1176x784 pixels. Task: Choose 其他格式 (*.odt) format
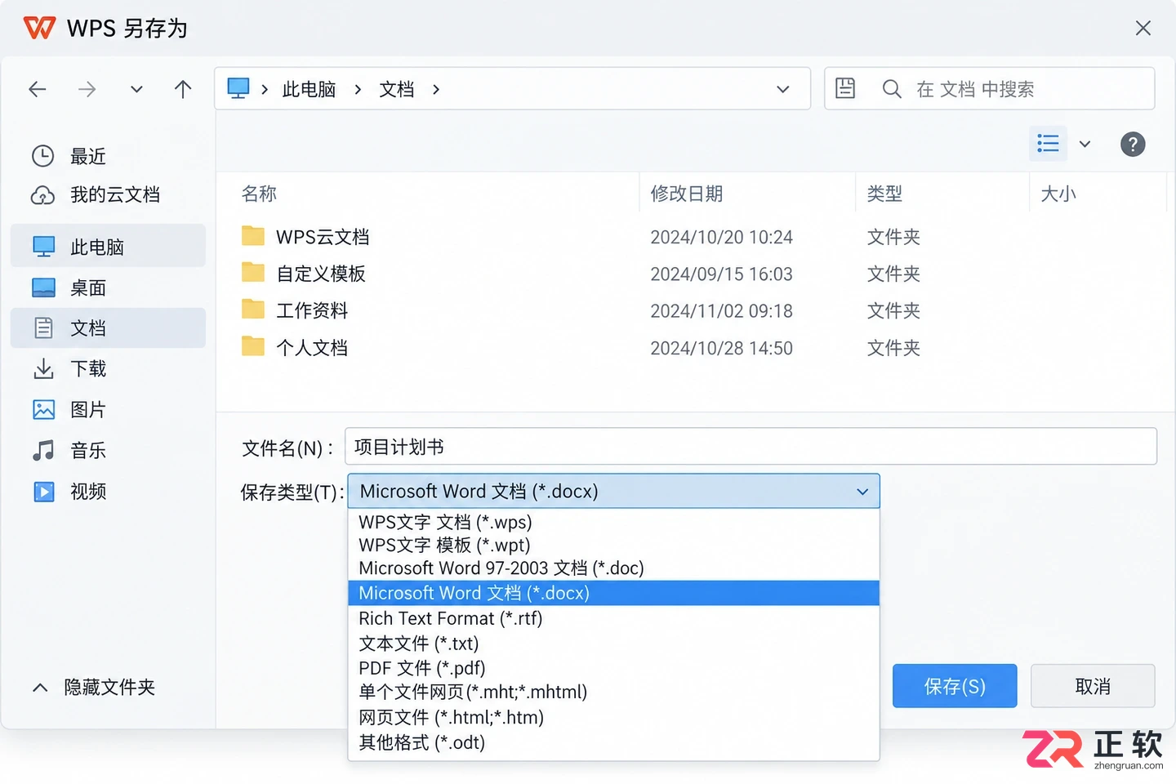point(613,742)
